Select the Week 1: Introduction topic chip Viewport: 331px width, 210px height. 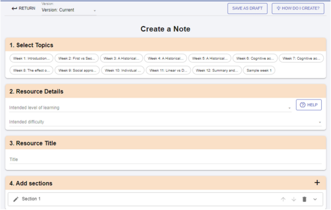click(x=31, y=58)
